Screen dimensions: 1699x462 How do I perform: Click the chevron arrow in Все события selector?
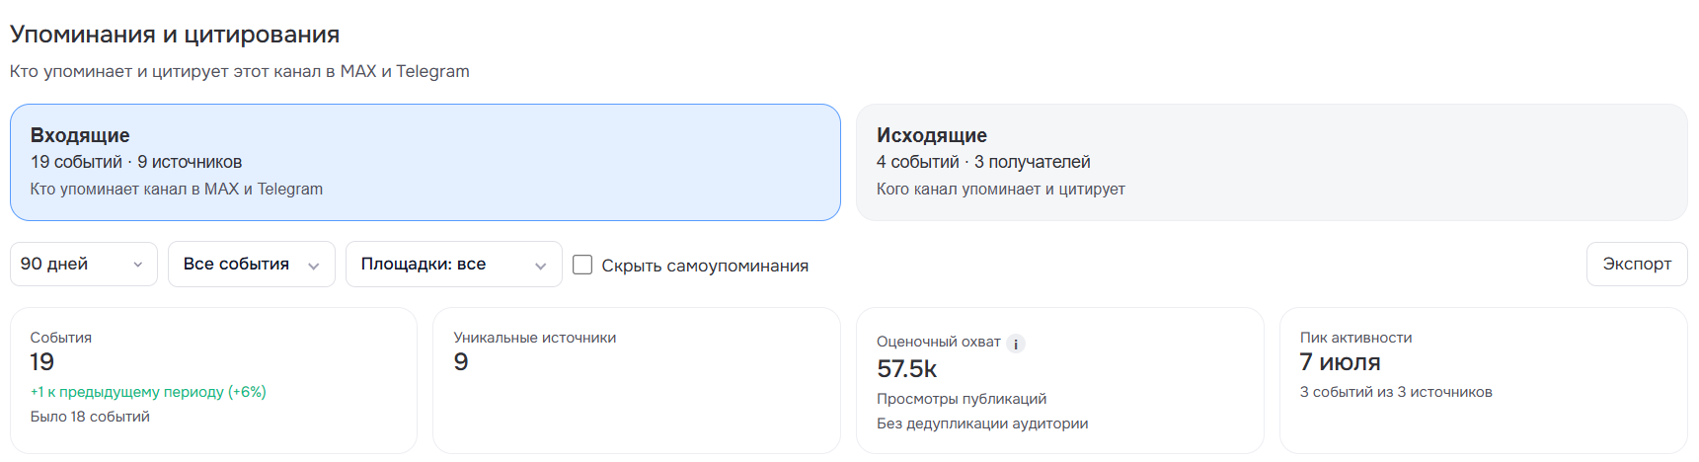point(314,266)
